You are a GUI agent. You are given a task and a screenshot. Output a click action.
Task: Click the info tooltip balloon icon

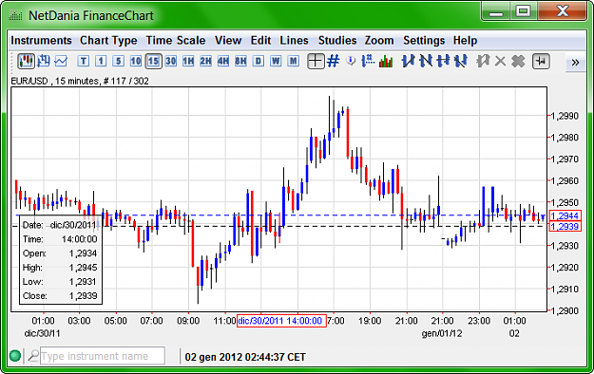[x=351, y=61]
